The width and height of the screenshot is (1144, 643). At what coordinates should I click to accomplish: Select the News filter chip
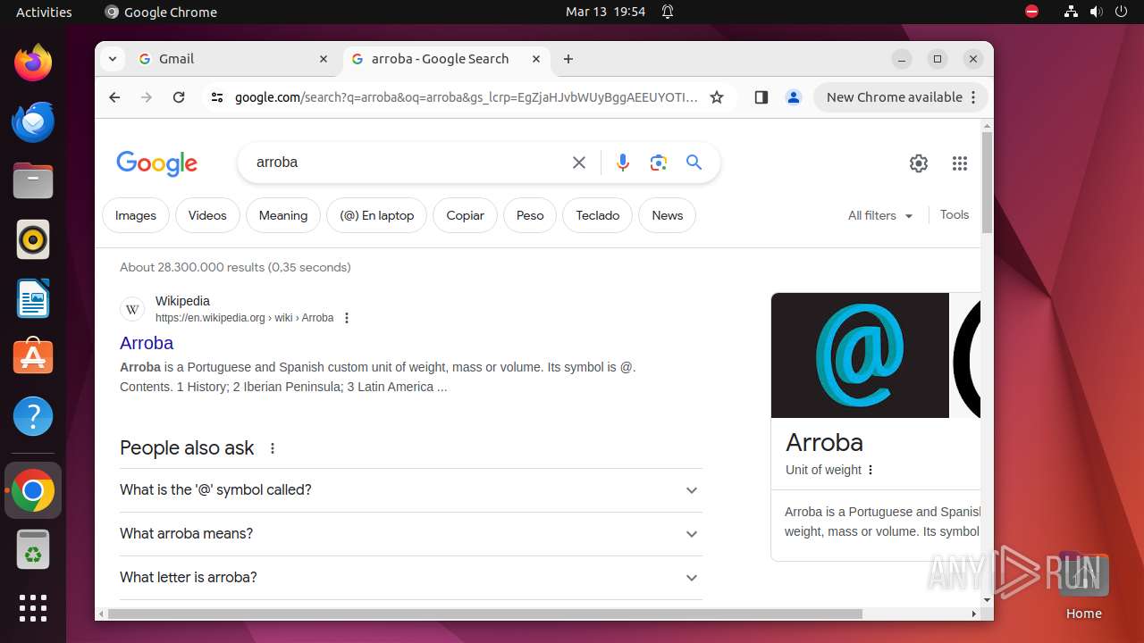click(x=668, y=215)
